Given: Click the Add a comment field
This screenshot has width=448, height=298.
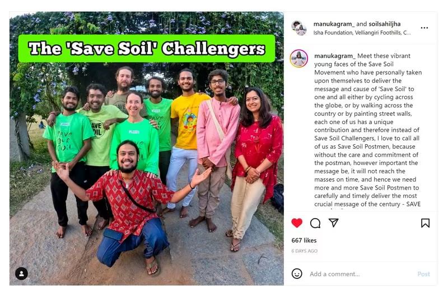Looking at the screenshot, I should point(360,274).
